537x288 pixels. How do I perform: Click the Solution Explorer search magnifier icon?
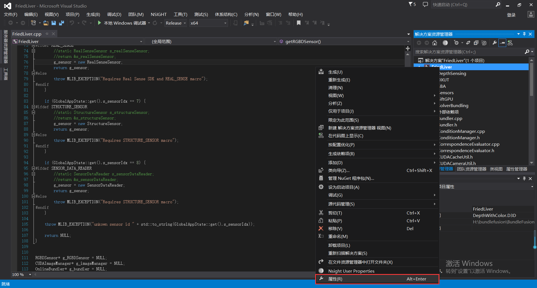pos(527,52)
